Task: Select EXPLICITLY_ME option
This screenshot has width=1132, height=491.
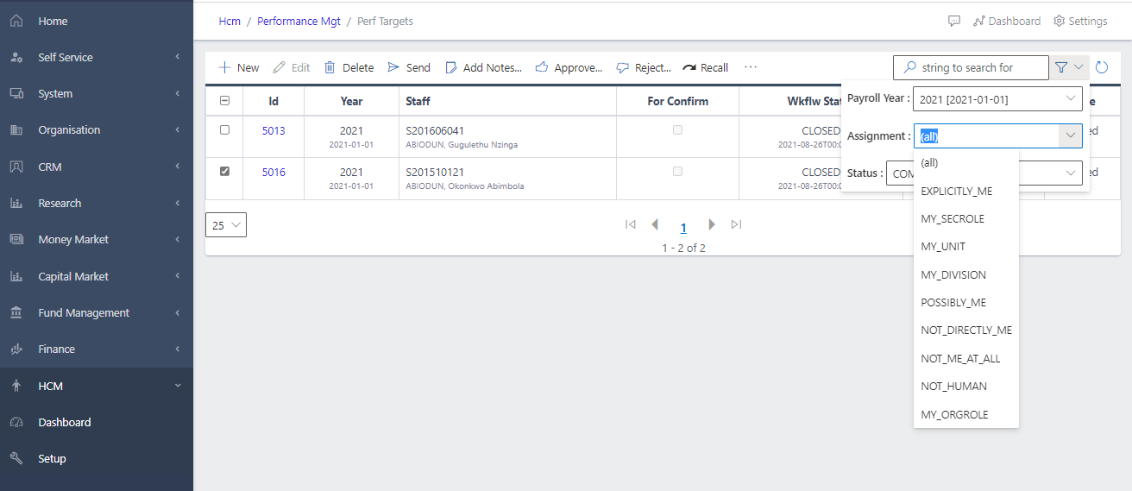Action: [966, 191]
